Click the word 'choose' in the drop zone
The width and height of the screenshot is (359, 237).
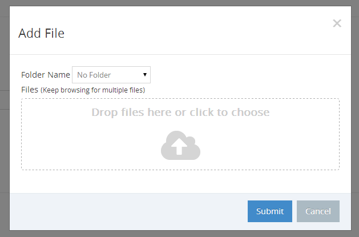pyautogui.click(x=250, y=112)
